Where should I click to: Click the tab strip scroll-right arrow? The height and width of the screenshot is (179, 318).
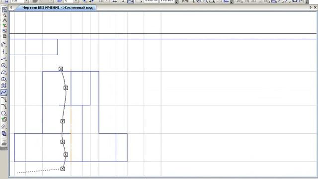point(311,7)
